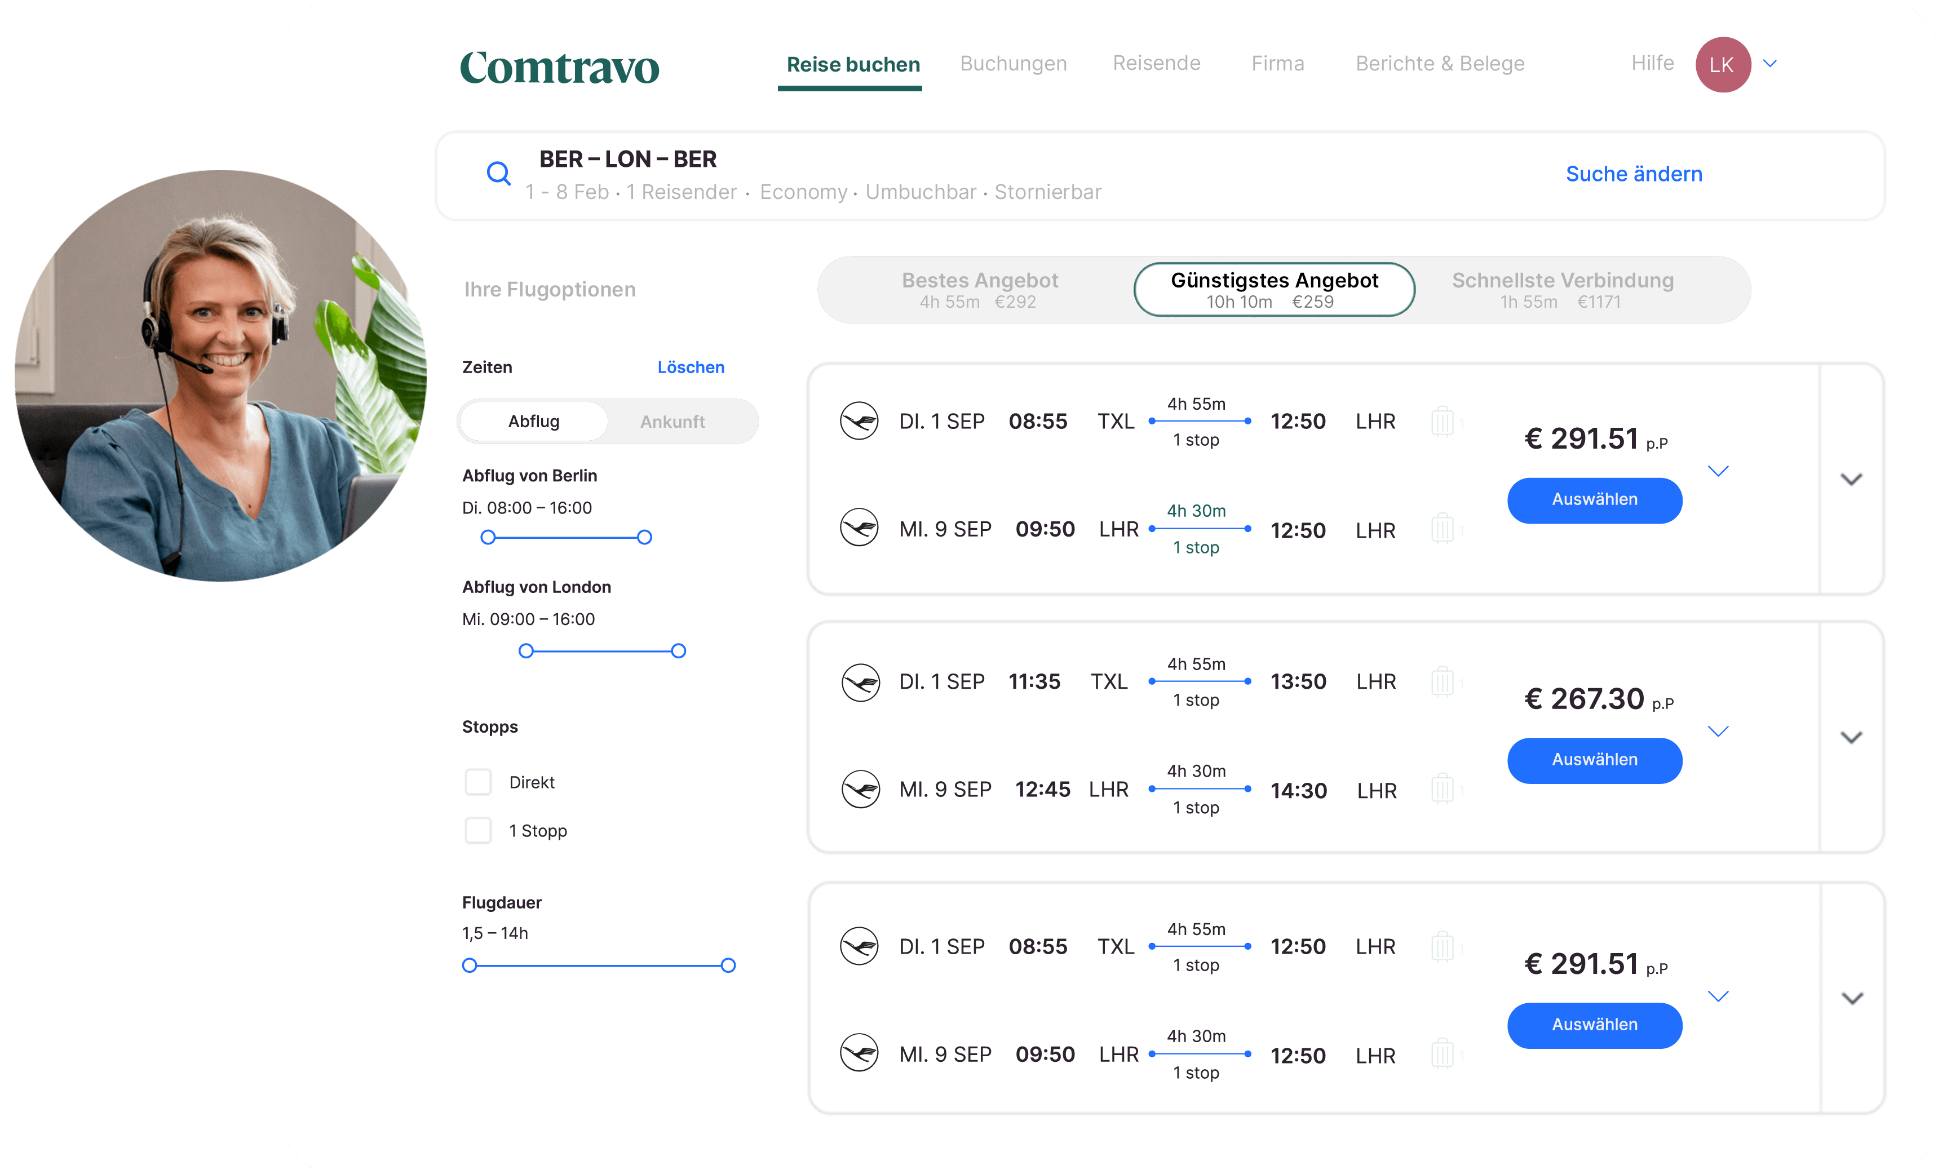This screenshot has height=1174, width=1938.
Task: Click Auswählen on first €291.51 offer
Action: pyautogui.click(x=1594, y=500)
